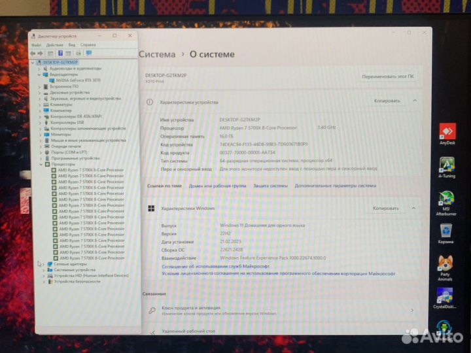Select Устройства HID (Human Interface Devices)
Image resolution: width=471 pixels, height=353 pixels.
(x=92, y=276)
